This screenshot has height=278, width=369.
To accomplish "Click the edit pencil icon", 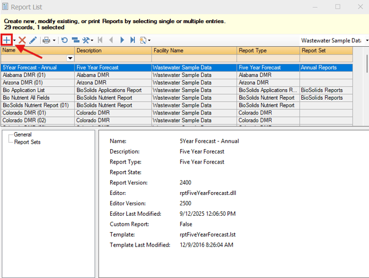I will 33,40.
